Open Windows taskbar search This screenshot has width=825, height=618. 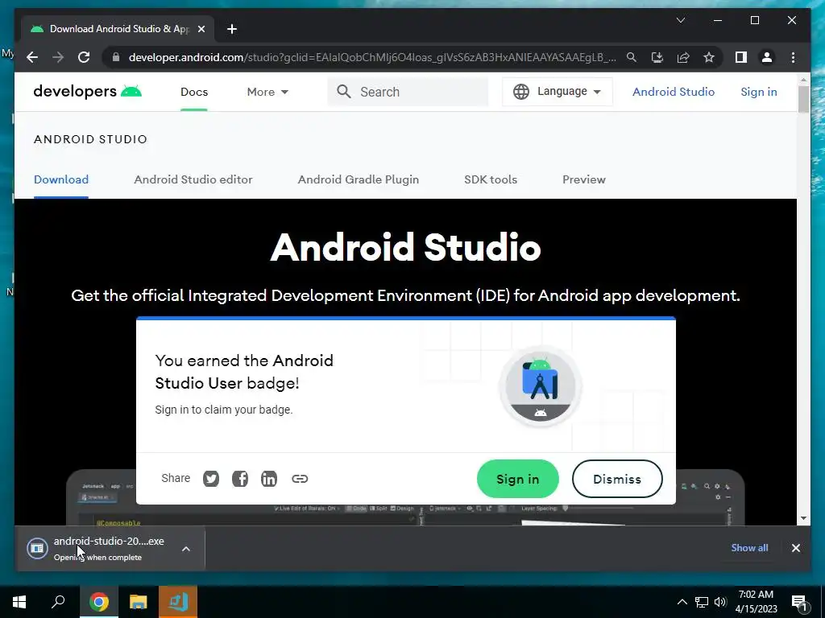58,602
